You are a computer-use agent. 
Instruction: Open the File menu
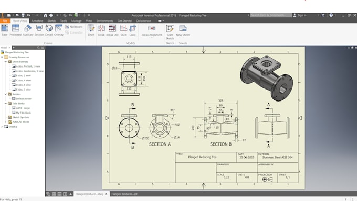point(5,21)
